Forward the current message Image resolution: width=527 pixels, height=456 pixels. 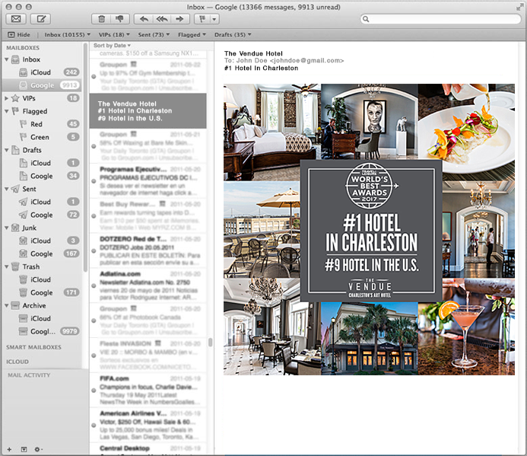click(x=180, y=18)
